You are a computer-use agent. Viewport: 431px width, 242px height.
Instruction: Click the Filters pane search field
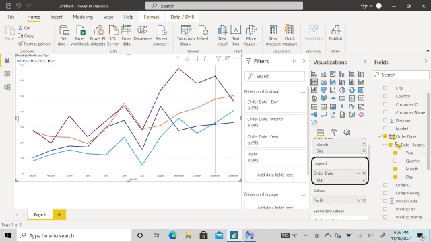(x=275, y=76)
